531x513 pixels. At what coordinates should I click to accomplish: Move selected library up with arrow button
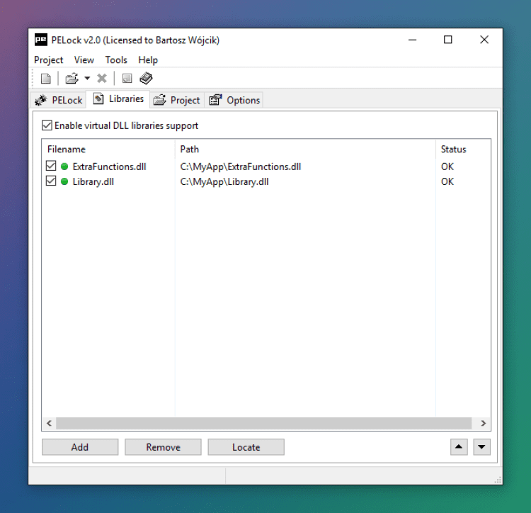pyautogui.click(x=459, y=447)
